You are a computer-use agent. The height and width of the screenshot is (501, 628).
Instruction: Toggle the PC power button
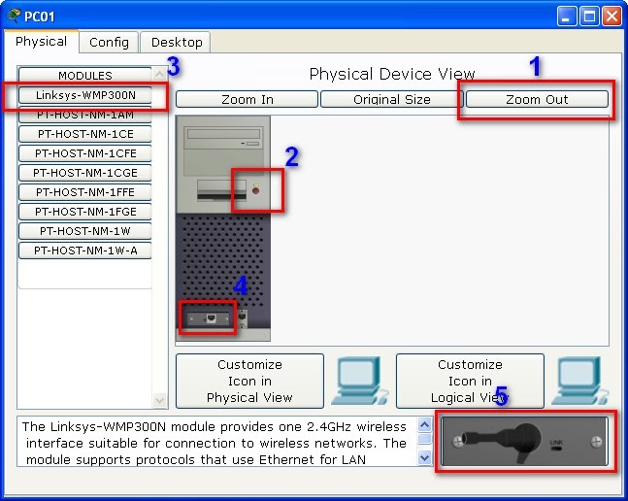pos(255,190)
